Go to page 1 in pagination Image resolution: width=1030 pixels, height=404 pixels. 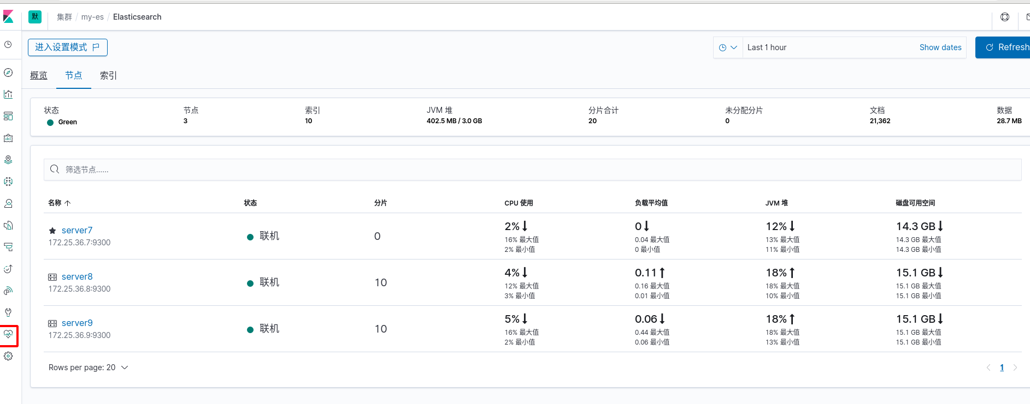[x=1002, y=367]
